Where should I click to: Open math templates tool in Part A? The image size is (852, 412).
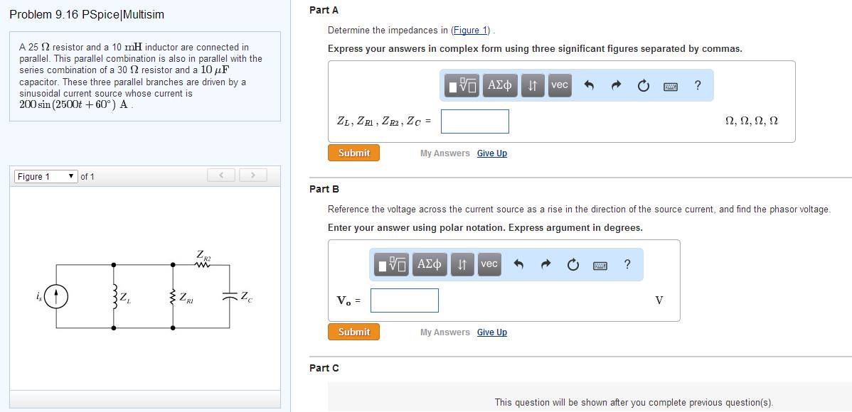[x=462, y=86]
